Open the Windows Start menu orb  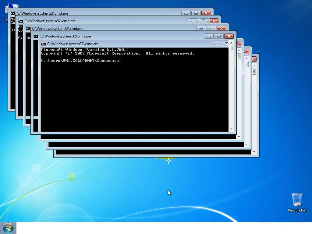(x=8, y=228)
